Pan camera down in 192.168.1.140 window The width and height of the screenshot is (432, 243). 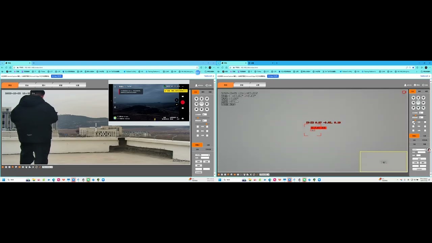[201, 109]
